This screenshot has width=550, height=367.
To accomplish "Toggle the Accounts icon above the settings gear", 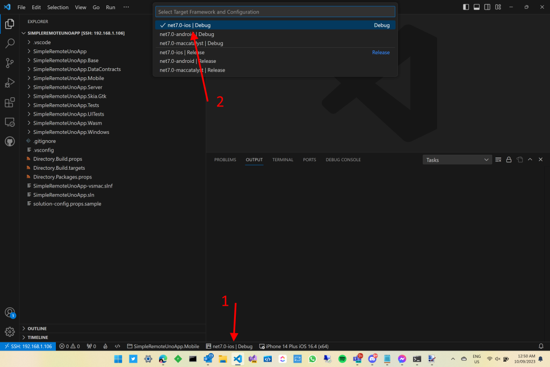I will [x=9, y=312].
